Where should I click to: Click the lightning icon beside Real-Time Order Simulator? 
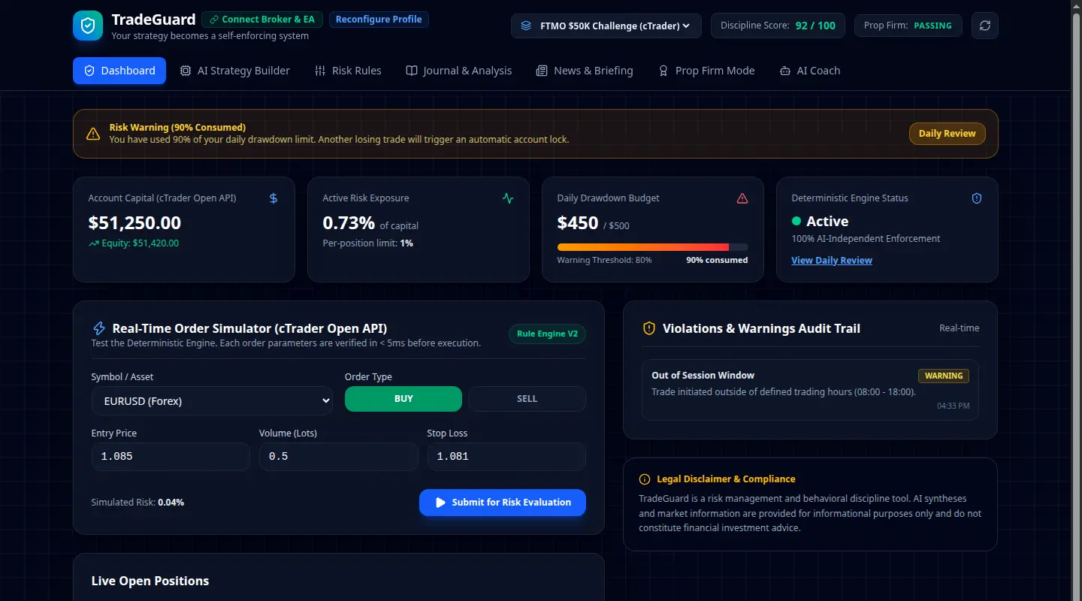coord(98,328)
